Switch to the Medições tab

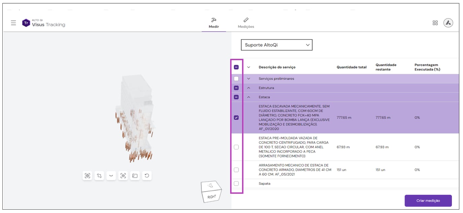[x=246, y=23]
